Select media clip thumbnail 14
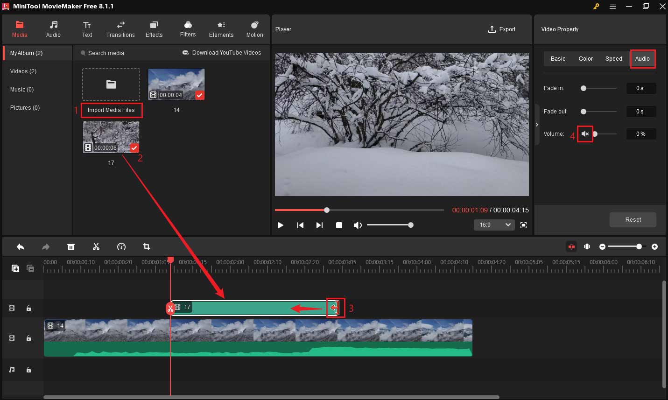 pos(176,84)
